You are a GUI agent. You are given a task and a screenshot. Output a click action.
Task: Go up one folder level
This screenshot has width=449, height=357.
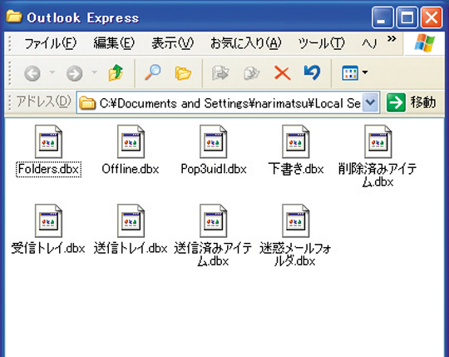116,72
